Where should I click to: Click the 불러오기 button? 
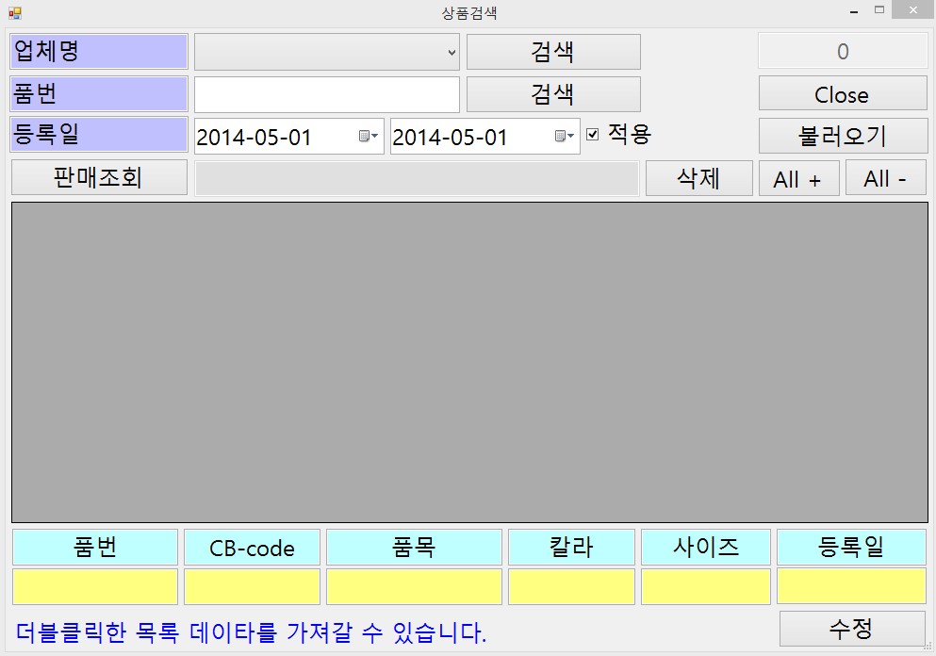pyautogui.click(x=843, y=136)
